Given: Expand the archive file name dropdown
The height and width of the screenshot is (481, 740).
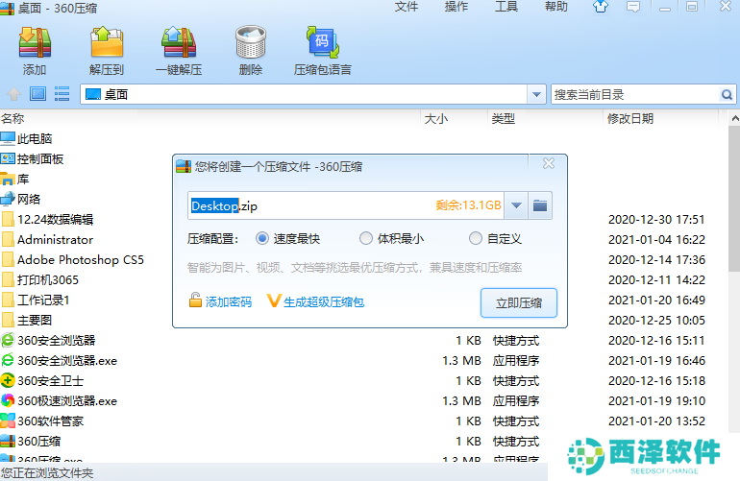Looking at the screenshot, I should tap(517, 205).
